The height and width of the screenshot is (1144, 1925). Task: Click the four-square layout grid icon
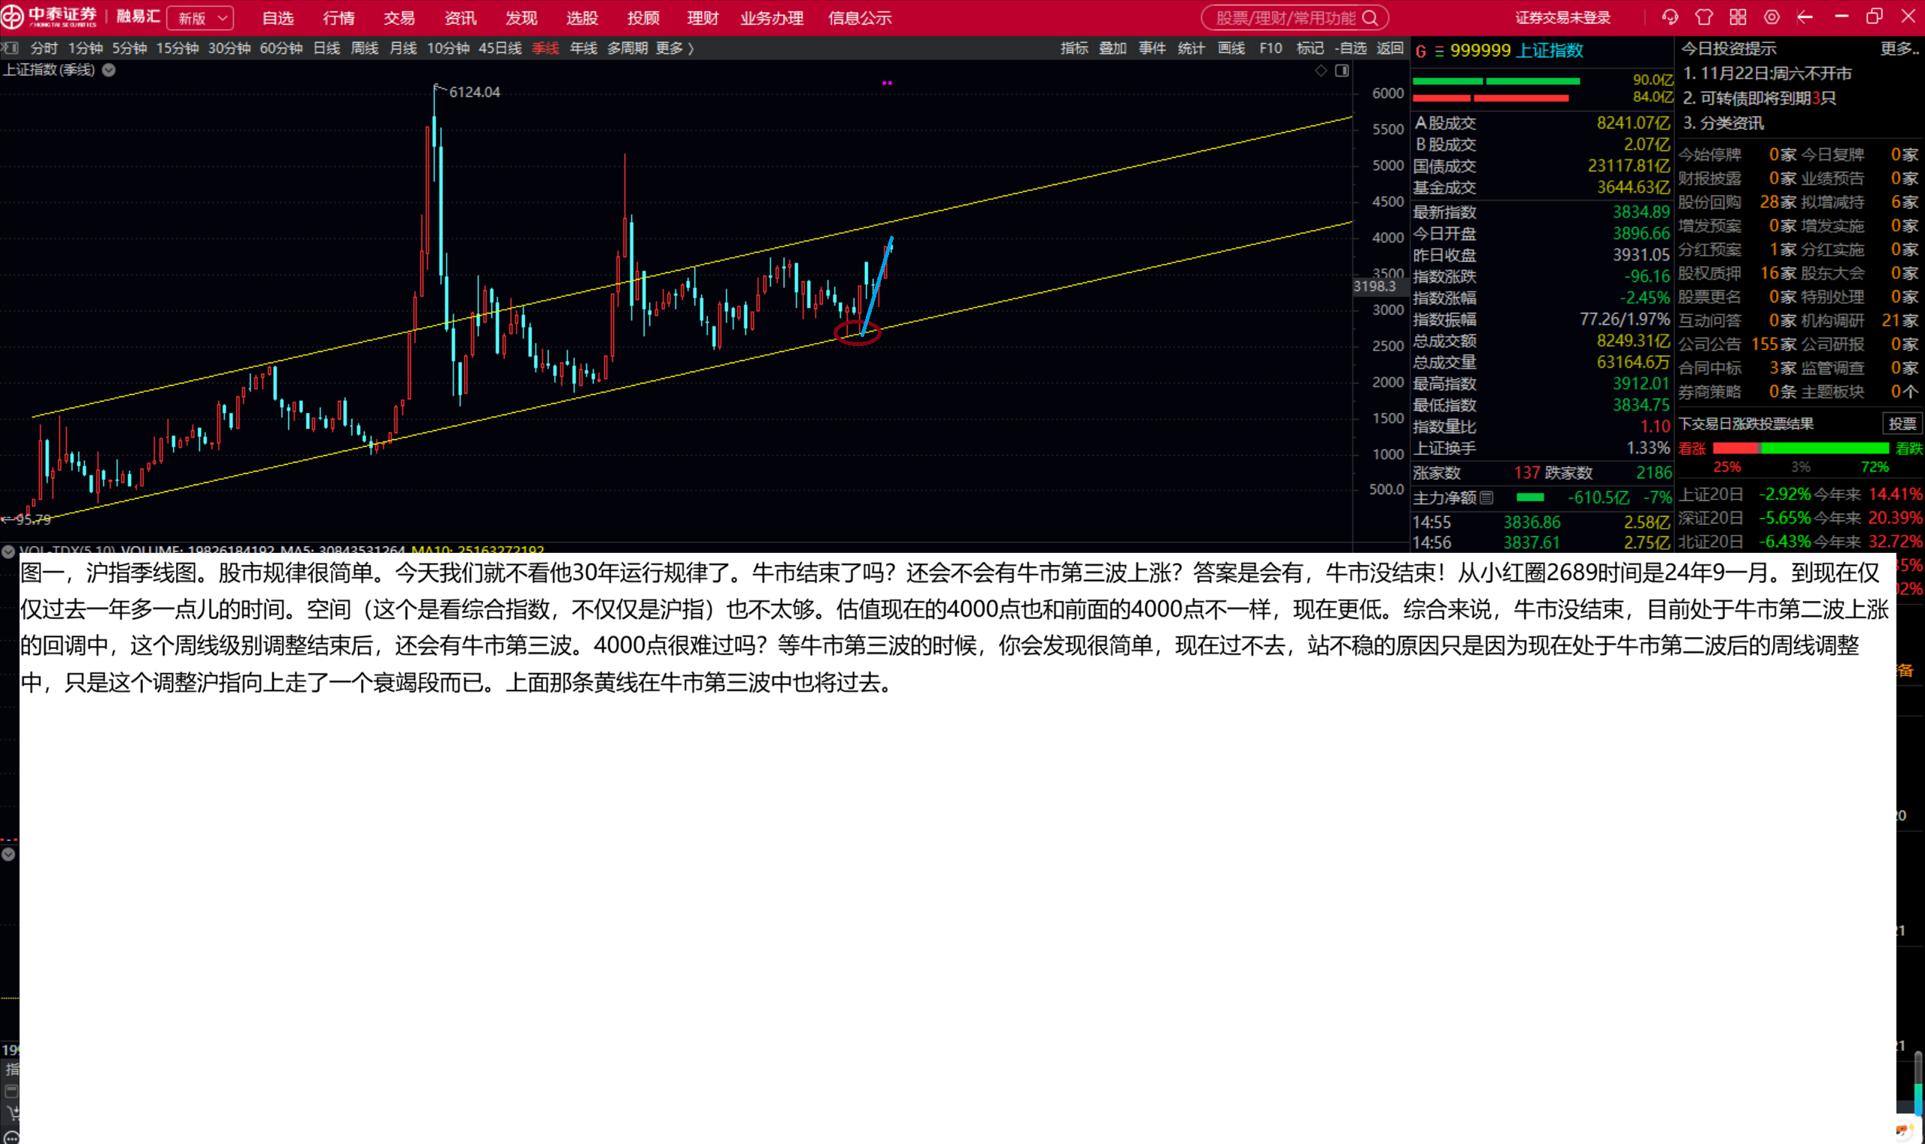click(1738, 17)
